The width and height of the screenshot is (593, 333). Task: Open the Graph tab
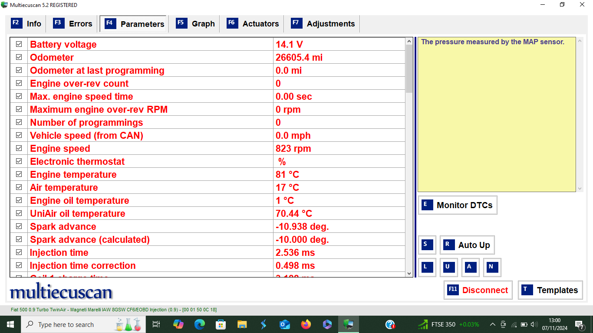point(195,24)
